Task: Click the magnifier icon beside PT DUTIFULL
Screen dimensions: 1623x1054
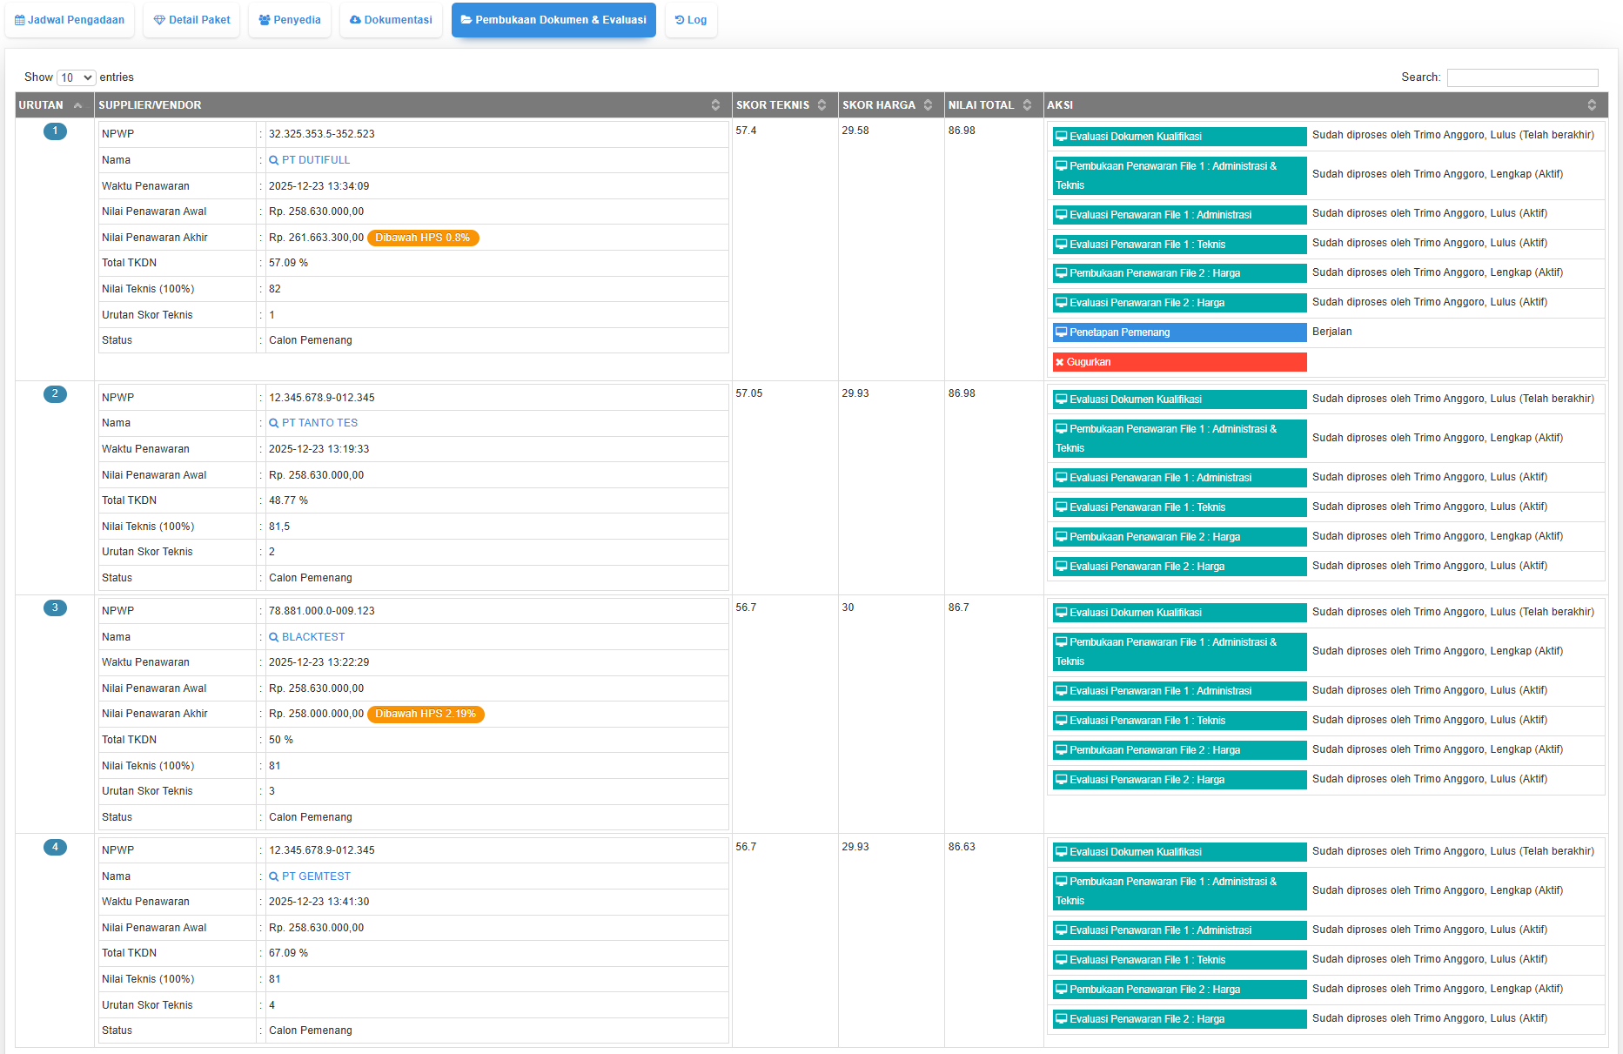Action: click(x=273, y=160)
